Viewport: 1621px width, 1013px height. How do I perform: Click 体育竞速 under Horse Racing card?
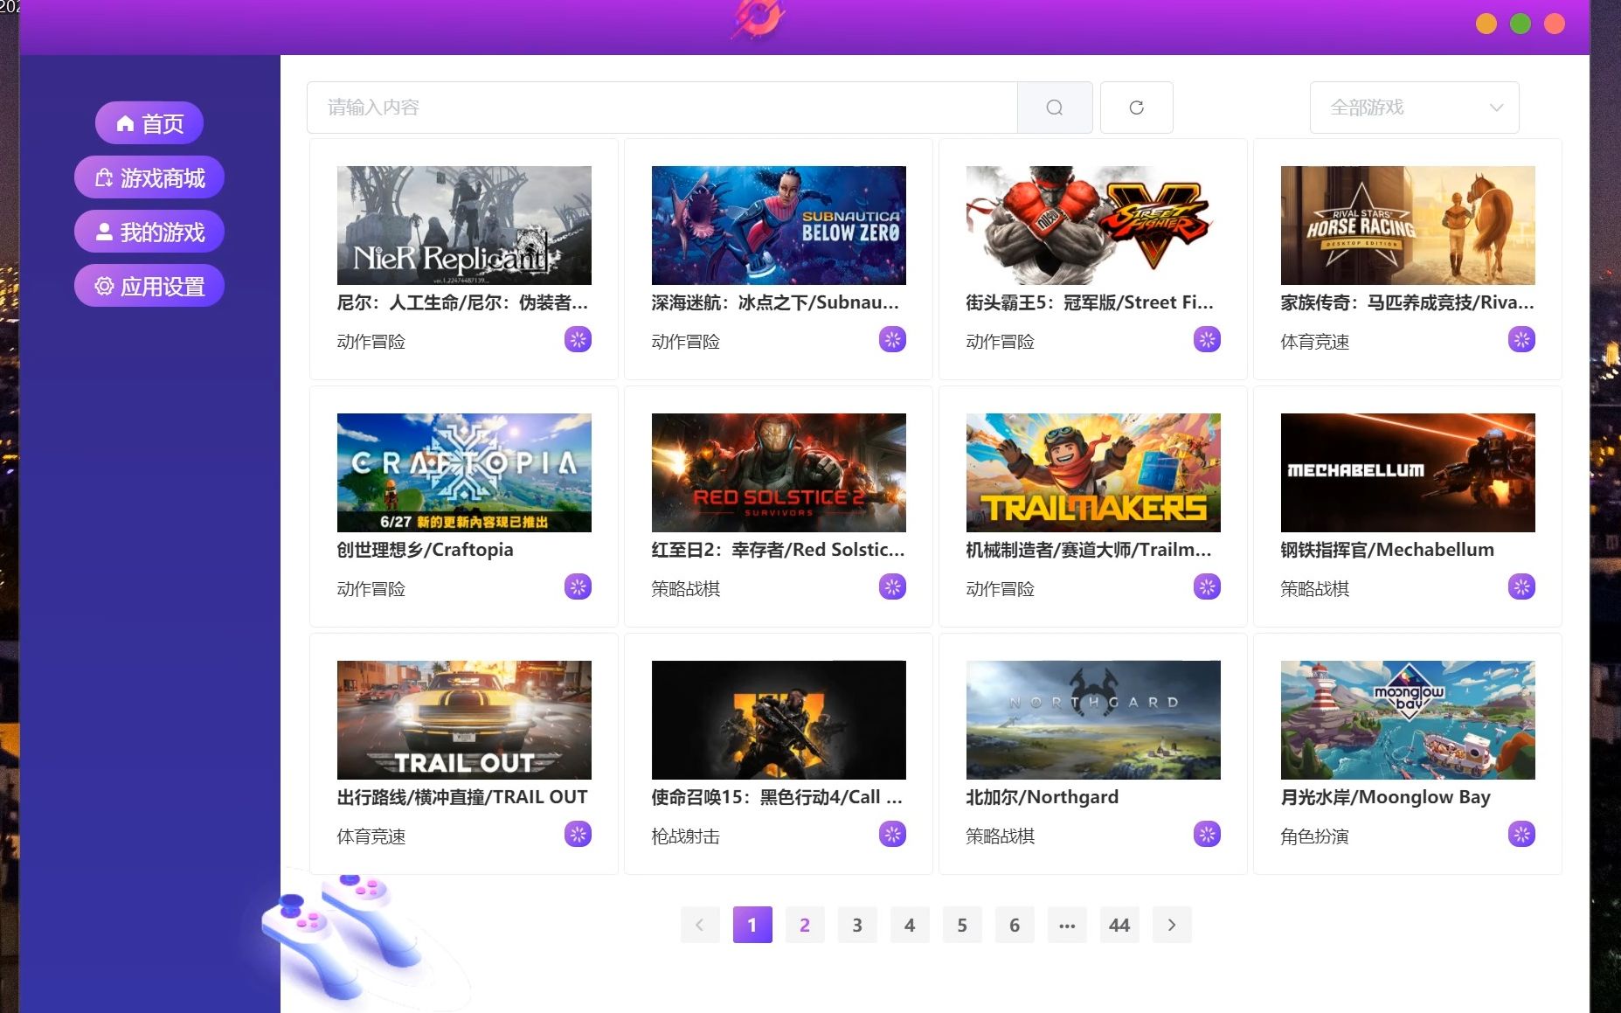coord(1315,342)
